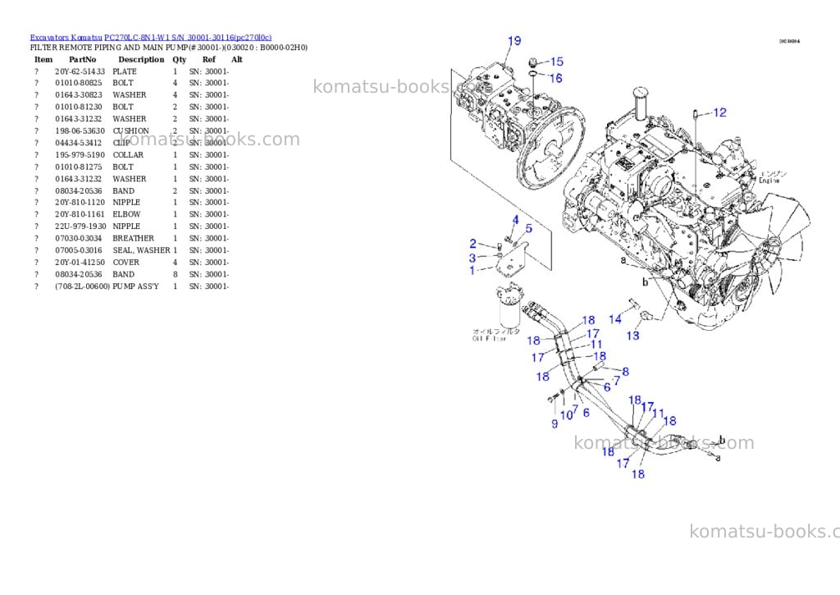This screenshot has height=595, width=840.
Task: Select part number 20Y-01-41250
Action: [x=80, y=262]
